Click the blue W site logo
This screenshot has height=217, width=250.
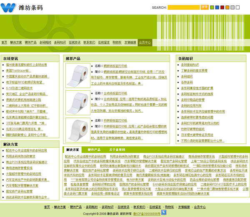(x=8, y=7)
